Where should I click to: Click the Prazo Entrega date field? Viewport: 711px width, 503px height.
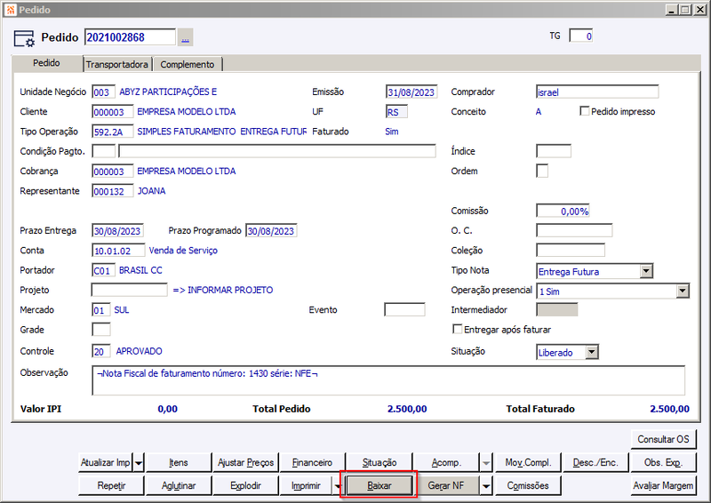pos(118,231)
